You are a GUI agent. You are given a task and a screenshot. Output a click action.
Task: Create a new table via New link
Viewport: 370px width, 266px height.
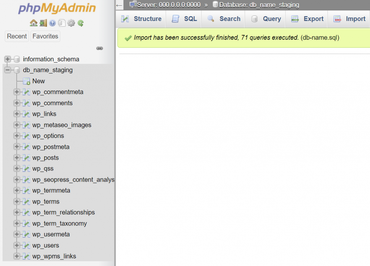tap(38, 81)
